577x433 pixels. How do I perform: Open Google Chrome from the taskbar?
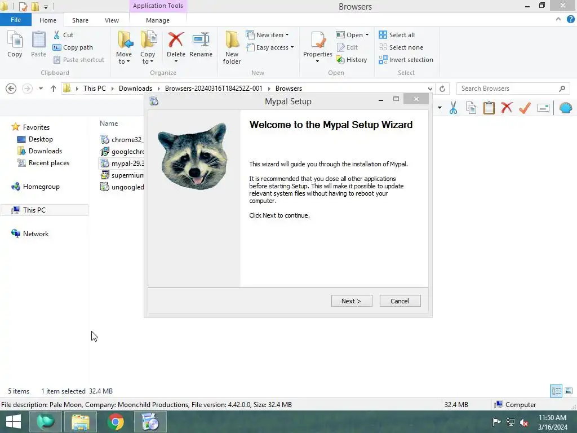(116, 422)
